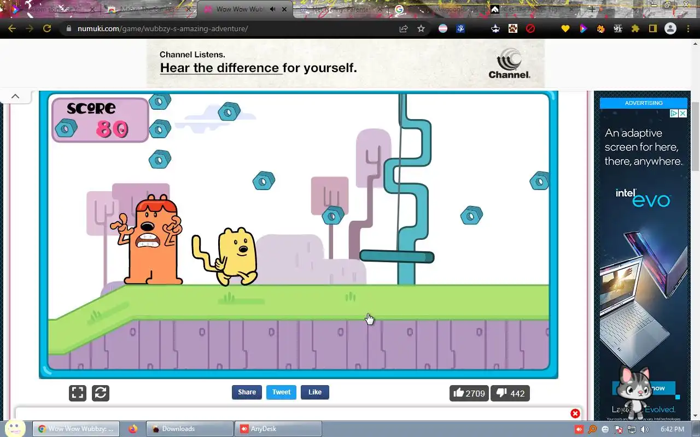
Task: Open the Chrome profile avatar
Action: point(670,28)
